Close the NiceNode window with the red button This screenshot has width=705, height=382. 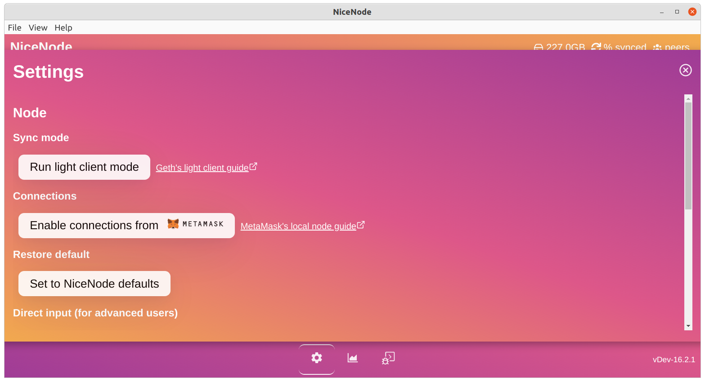point(692,12)
